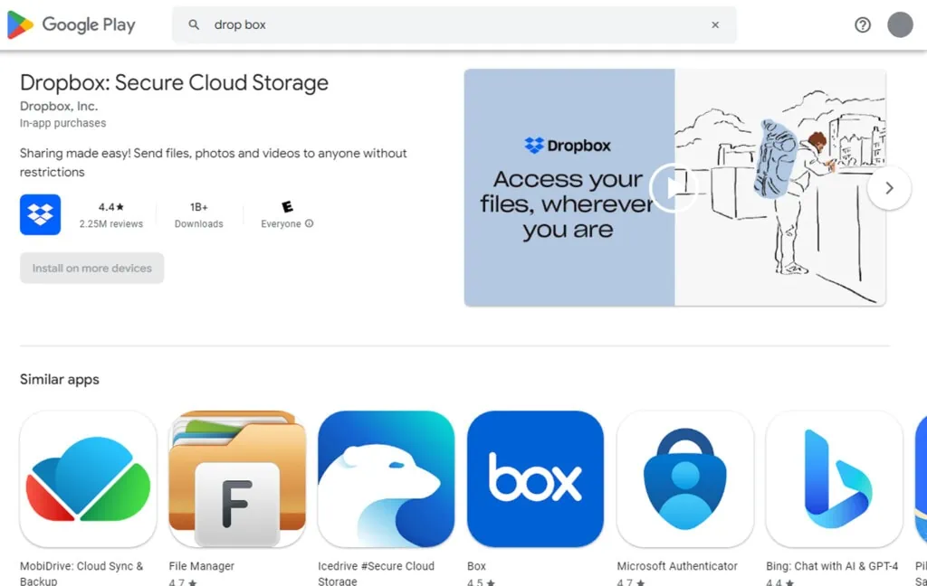Click the Dropbox: Secure Cloud Storage heading

tap(175, 82)
